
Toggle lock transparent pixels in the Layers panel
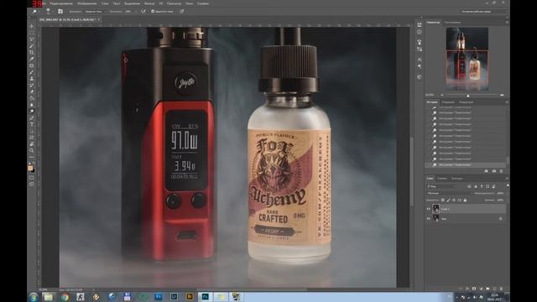coord(443,200)
